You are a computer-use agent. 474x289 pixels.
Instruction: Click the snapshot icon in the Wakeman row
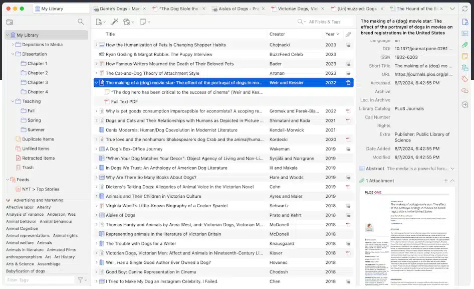(348, 149)
